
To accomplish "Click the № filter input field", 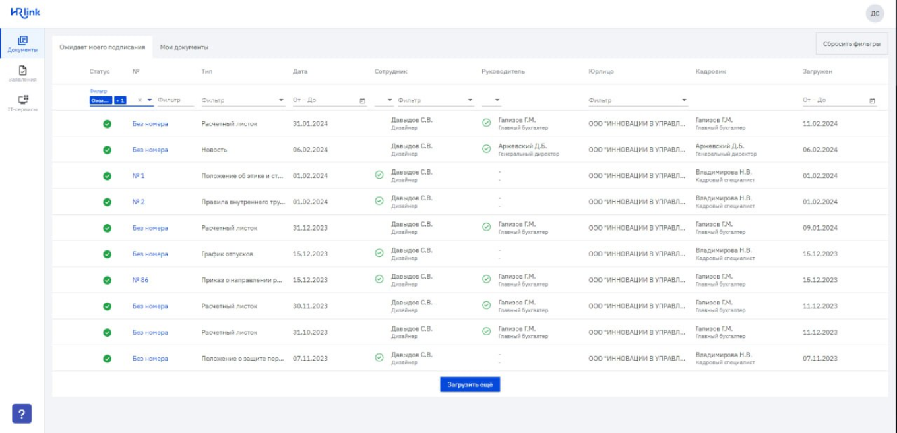I will (x=175, y=100).
